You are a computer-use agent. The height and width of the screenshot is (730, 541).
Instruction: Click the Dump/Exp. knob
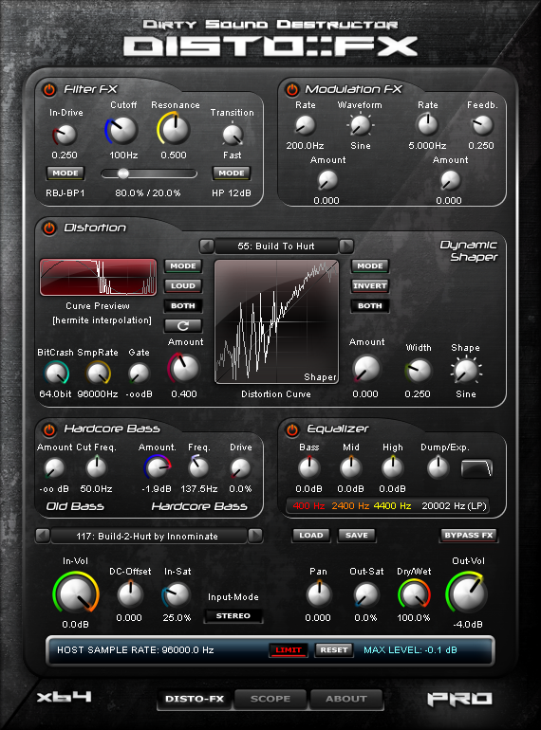(x=438, y=468)
